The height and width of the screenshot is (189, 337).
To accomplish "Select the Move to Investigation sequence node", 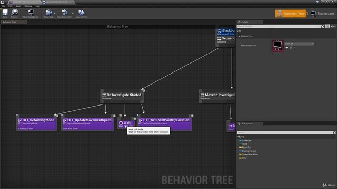I will 217,96.
